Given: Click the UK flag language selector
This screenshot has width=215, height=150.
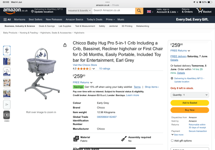Looking at the screenshot, I should tap(150, 11).
